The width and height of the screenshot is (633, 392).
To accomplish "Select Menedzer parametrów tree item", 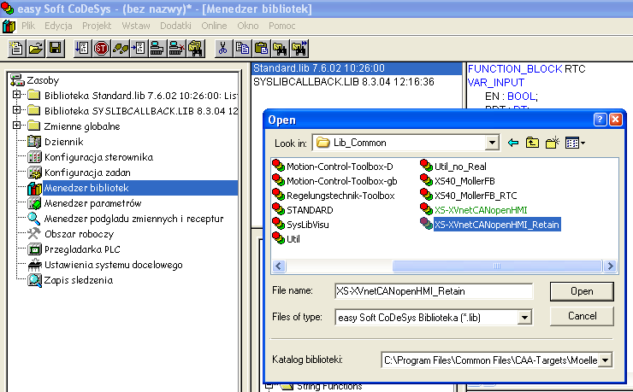I will [x=93, y=203].
